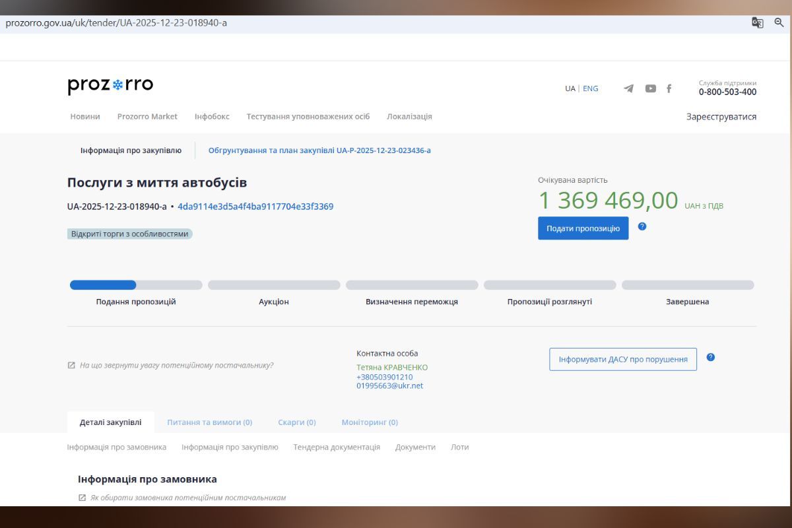Click the zoom-out magnifier icon top right
The width and height of the screenshot is (792, 528).
[x=779, y=22]
